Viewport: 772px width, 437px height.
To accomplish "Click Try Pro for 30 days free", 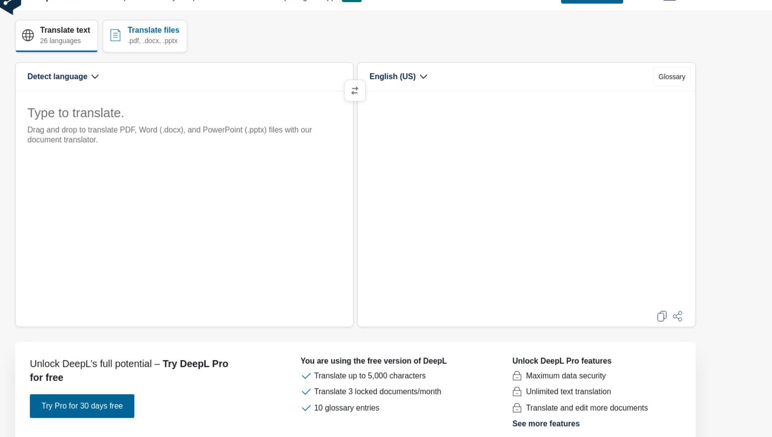I will point(82,406).
